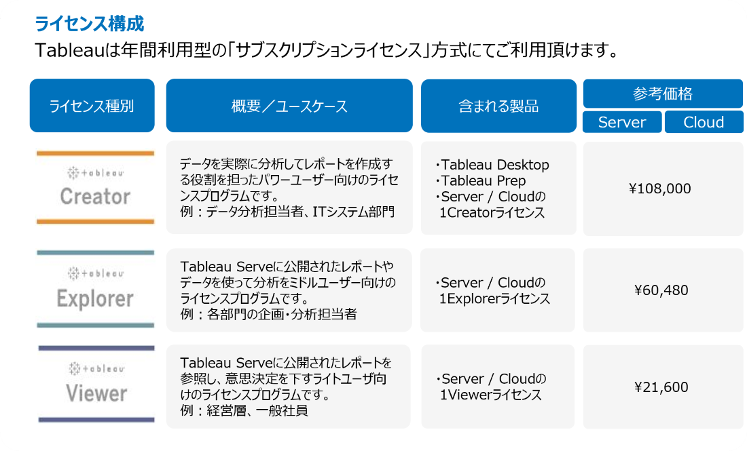Screen dimensions: 747x451
Task: Click the Tableau Creator license logo
Action: tap(95, 187)
